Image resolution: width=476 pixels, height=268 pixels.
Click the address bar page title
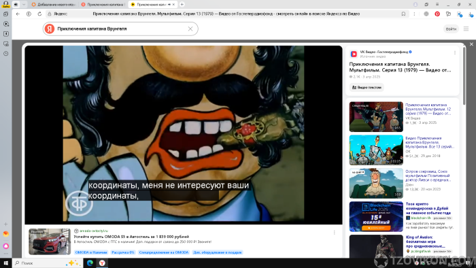(226, 14)
